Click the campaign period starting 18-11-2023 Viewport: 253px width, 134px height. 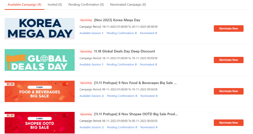pyautogui.click(x=118, y=58)
